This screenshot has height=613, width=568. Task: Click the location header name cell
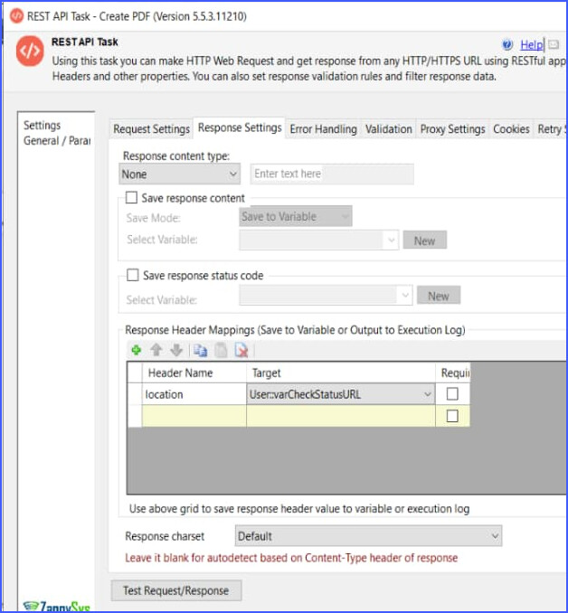pos(194,394)
